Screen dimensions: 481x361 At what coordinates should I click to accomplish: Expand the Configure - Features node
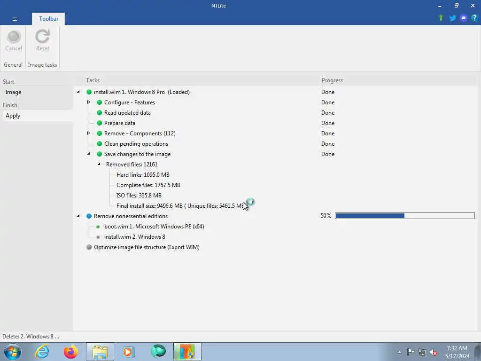tap(89, 102)
